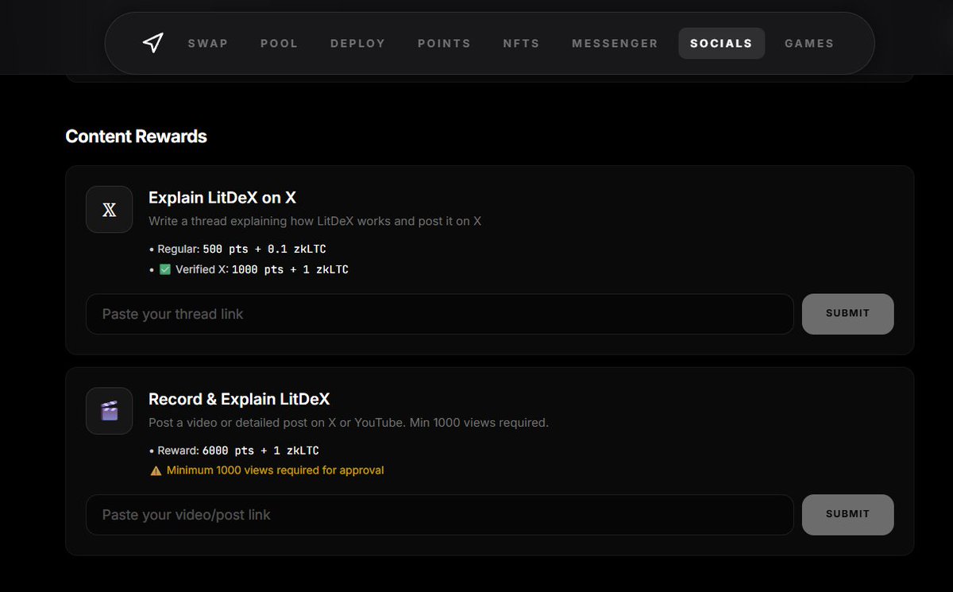The width and height of the screenshot is (953, 592).
Task: Click "Minimum 1000 views required for approval" warning
Action: point(267,470)
